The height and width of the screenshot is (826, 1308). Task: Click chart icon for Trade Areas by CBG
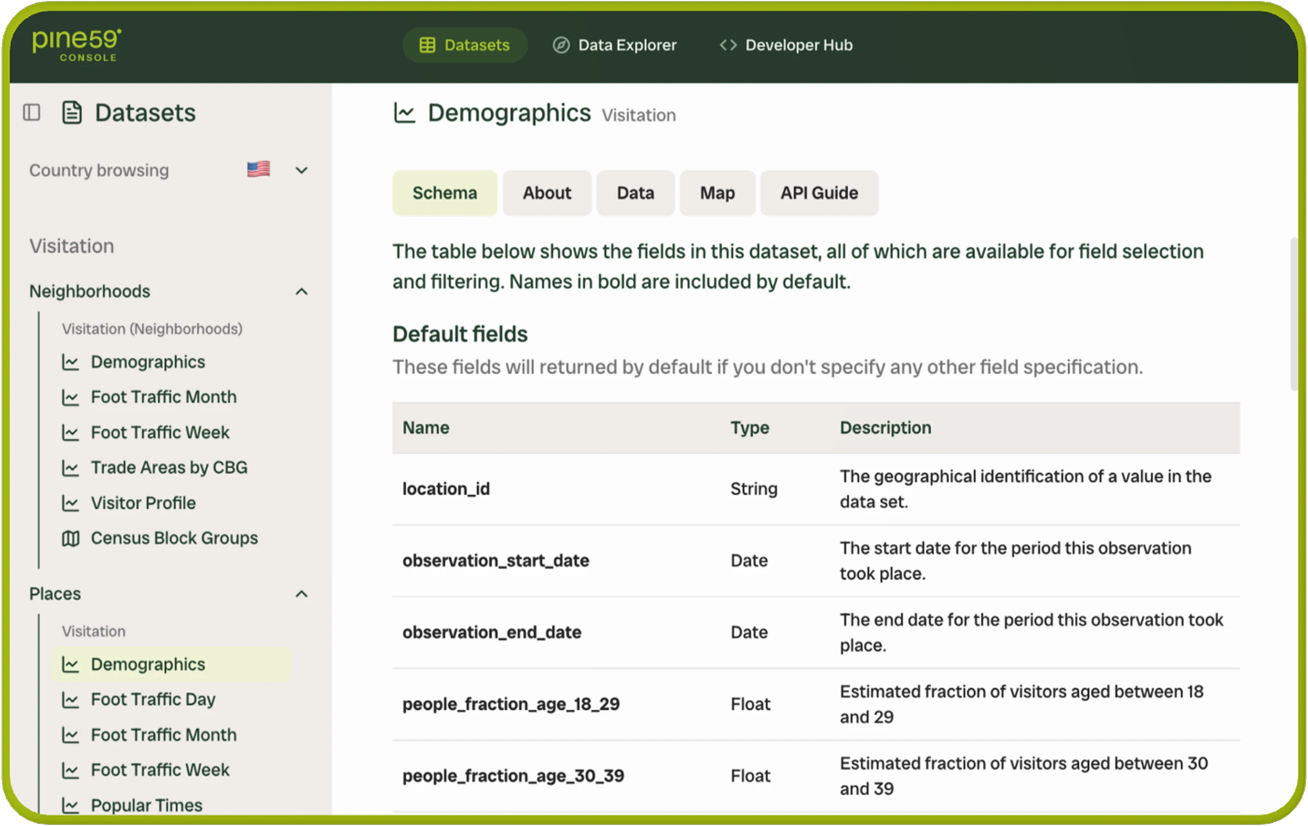pyautogui.click(x=70, y=468)
